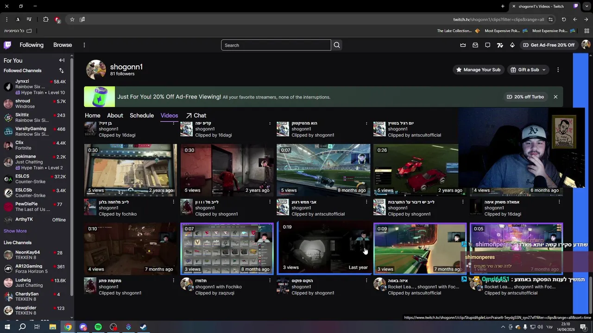Play the 0:26 red car clip thumbnail
This screenshot has height=333, width=593.
click(416, 170)
